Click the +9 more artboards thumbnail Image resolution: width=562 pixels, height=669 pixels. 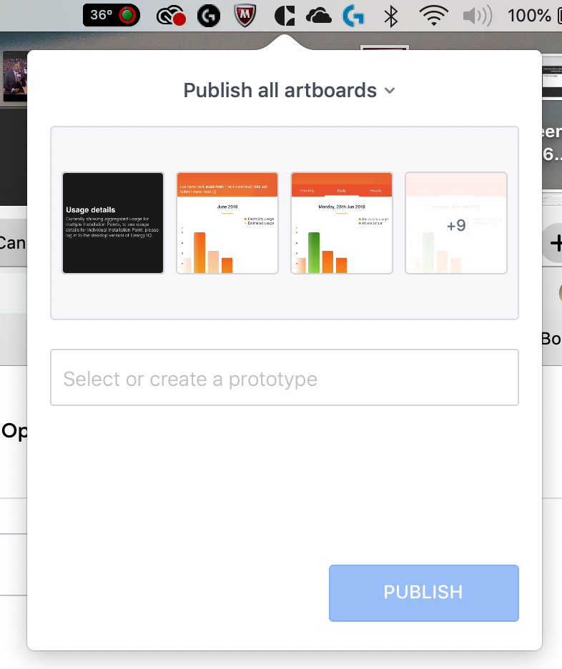pos(456,223)
